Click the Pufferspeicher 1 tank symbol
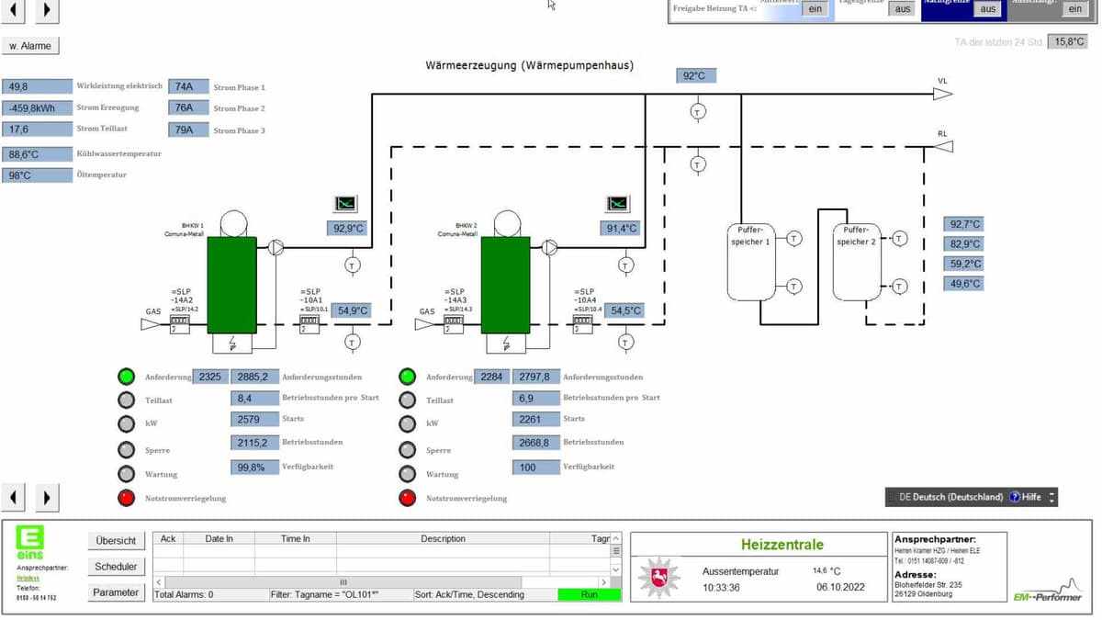Viewport: 1102px width, 620px height. pos(750,262)
